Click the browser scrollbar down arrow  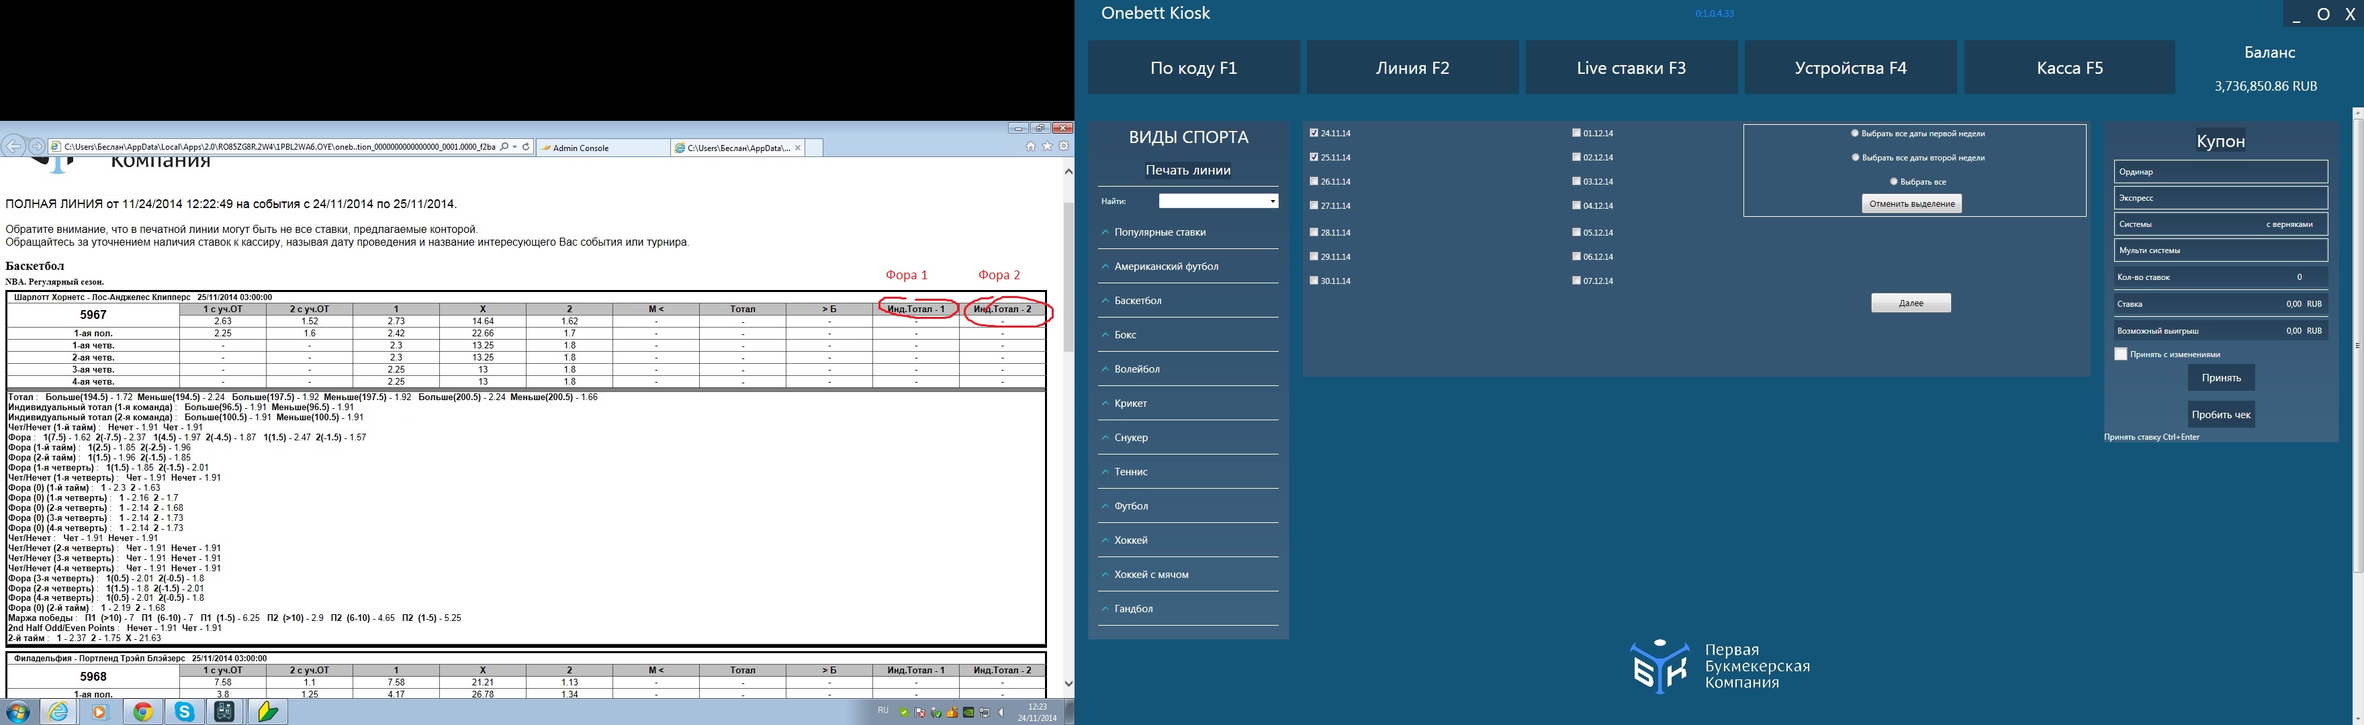[x=1069, y=683]
